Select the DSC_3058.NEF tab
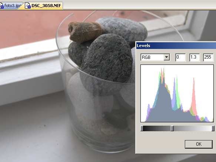Image resolution: width=216 pixels, height=162 pixels. pos(44,6)
